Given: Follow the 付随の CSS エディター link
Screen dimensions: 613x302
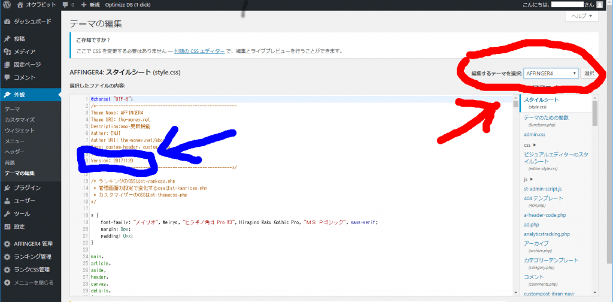Looking at the screenshot, I should [199, 51].
